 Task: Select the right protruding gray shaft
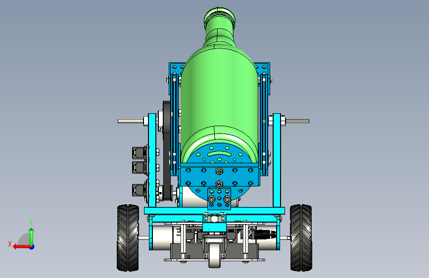(297, 121)
